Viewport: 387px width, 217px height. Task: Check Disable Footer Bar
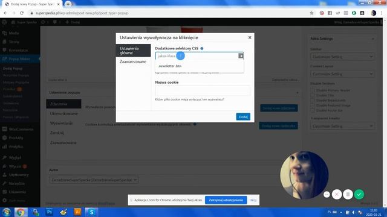313,110
